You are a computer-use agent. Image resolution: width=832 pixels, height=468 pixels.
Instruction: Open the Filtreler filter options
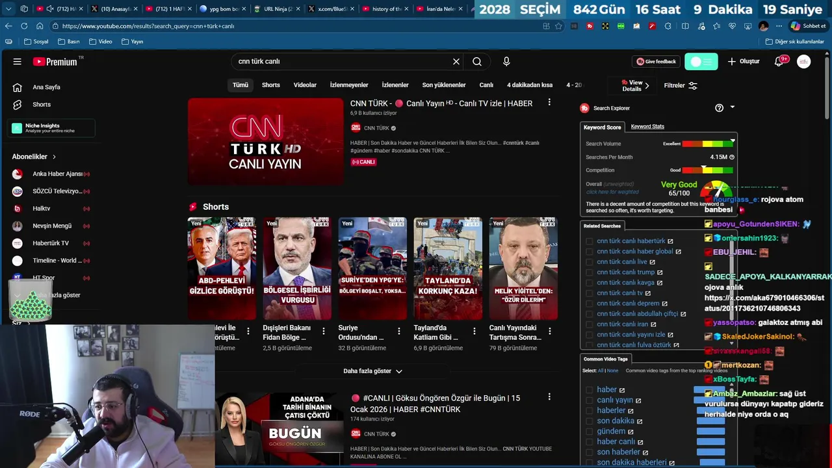[681, 86]
